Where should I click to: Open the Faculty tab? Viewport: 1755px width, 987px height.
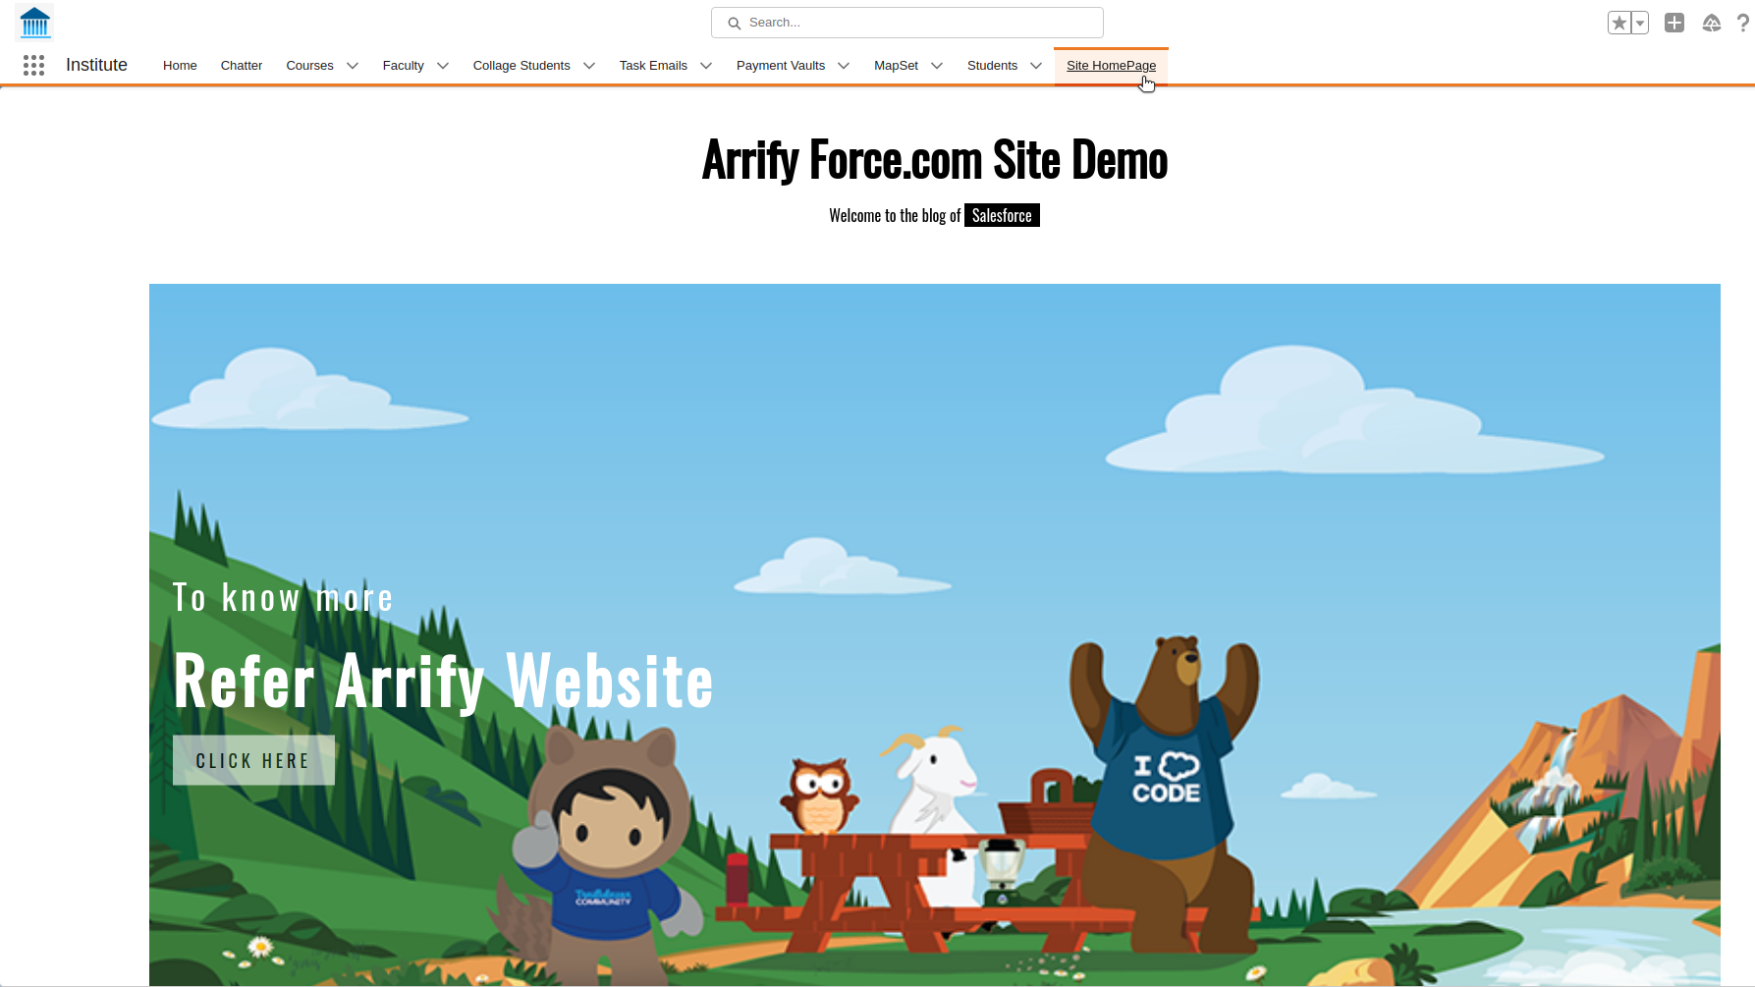[x=403, y=65]
